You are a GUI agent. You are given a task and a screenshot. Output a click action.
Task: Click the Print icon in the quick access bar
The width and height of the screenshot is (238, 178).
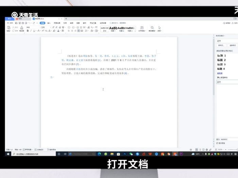tap(23, 23)
